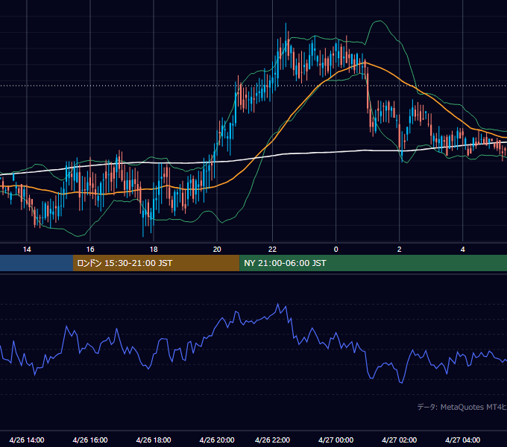Click the NY session bar 21:00-06:00 JST
The height and width of the screenshot is (447, 507).
coord(373,263)
